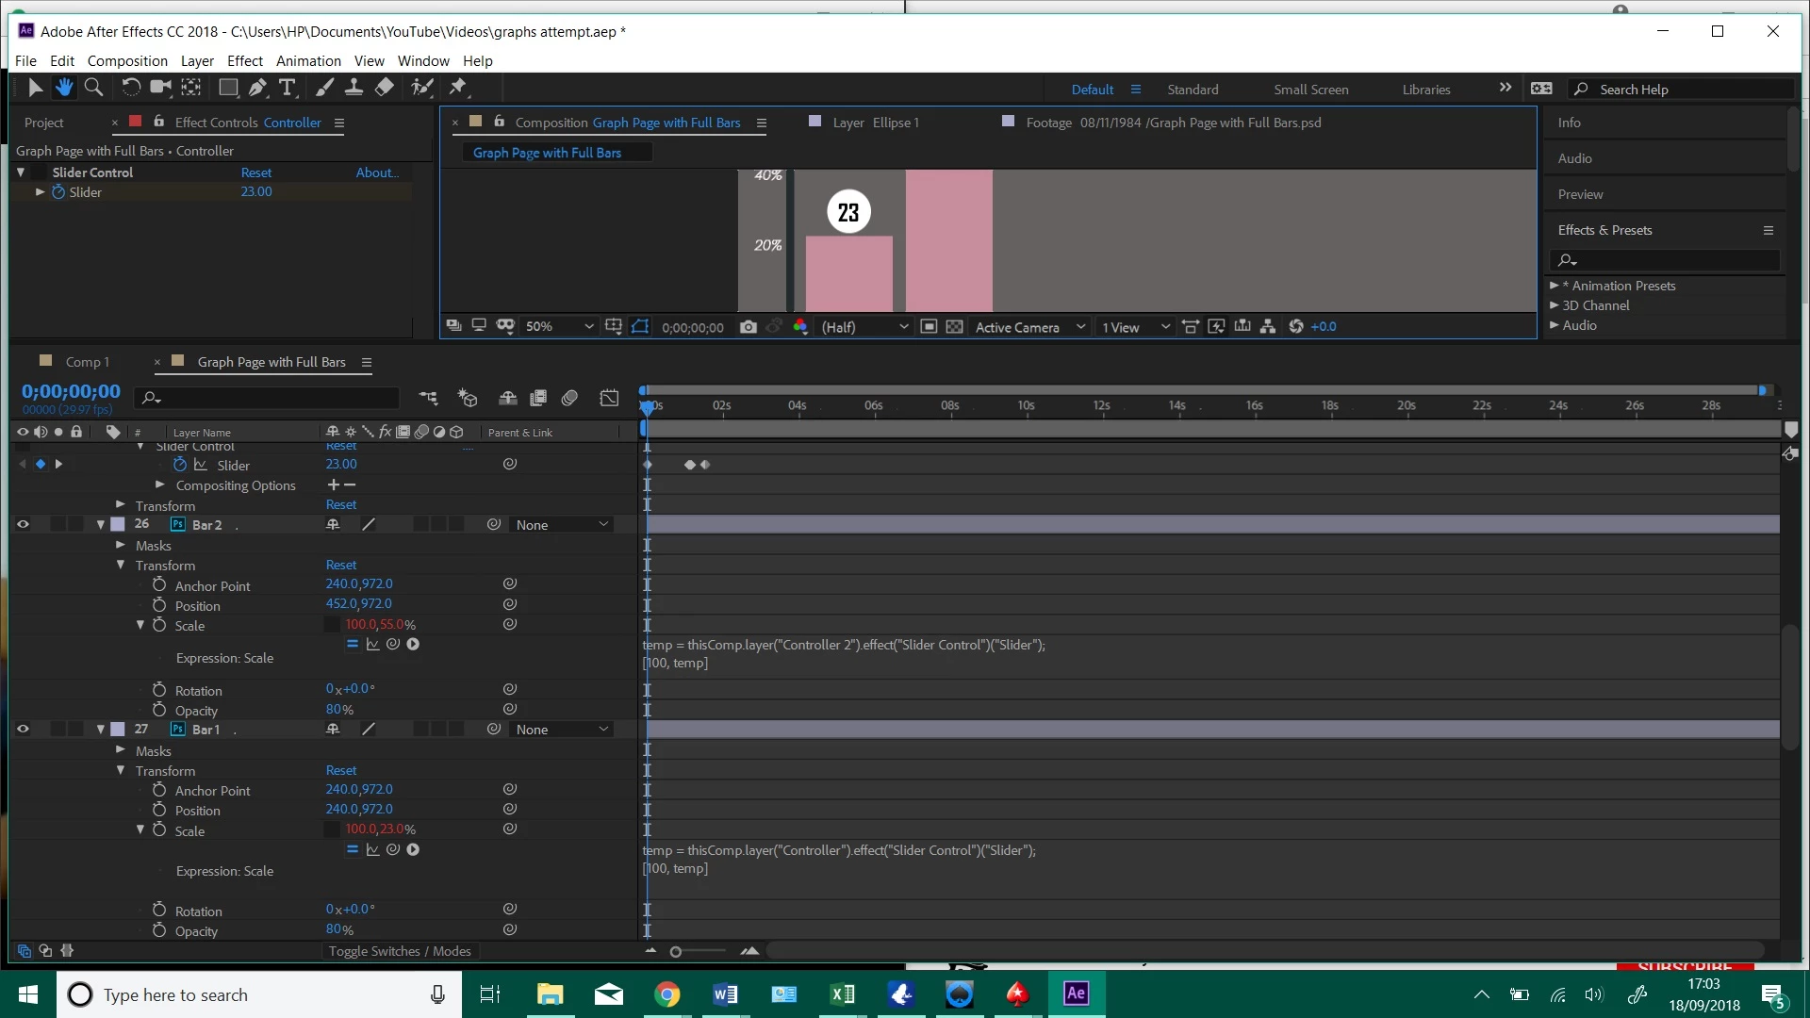Image resolution: width=1810 pixels, height=1018 pixels.
Task: Toggle transparency grid in viewer
Action: coord(955,327)
